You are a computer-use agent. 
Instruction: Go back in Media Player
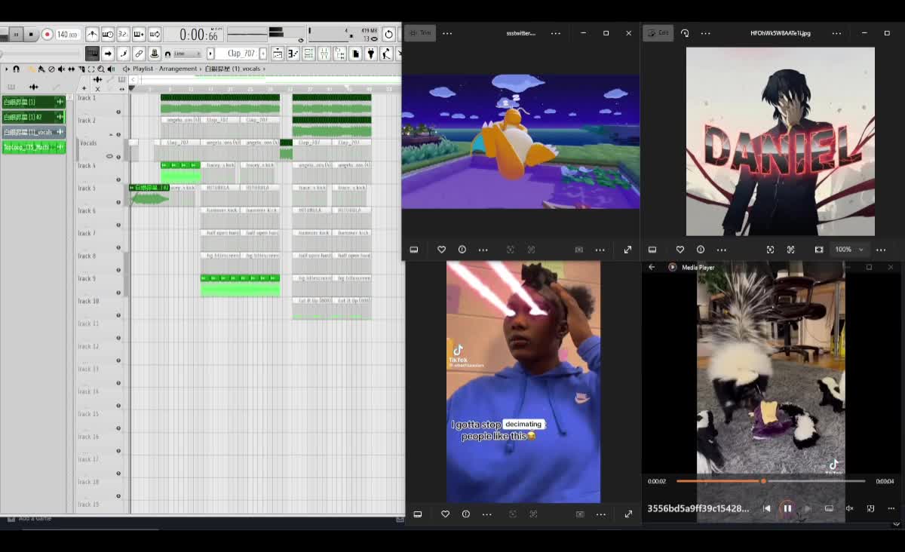(652, 267)
